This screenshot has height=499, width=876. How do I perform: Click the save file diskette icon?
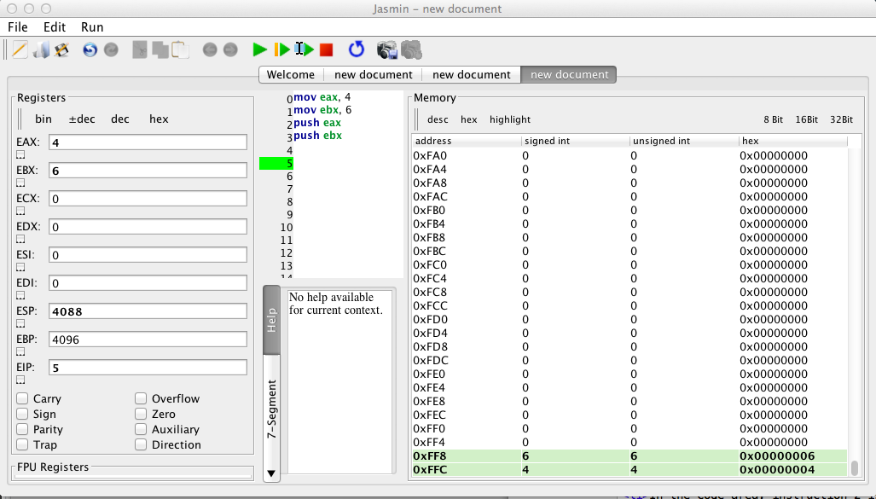click(61, 49)
